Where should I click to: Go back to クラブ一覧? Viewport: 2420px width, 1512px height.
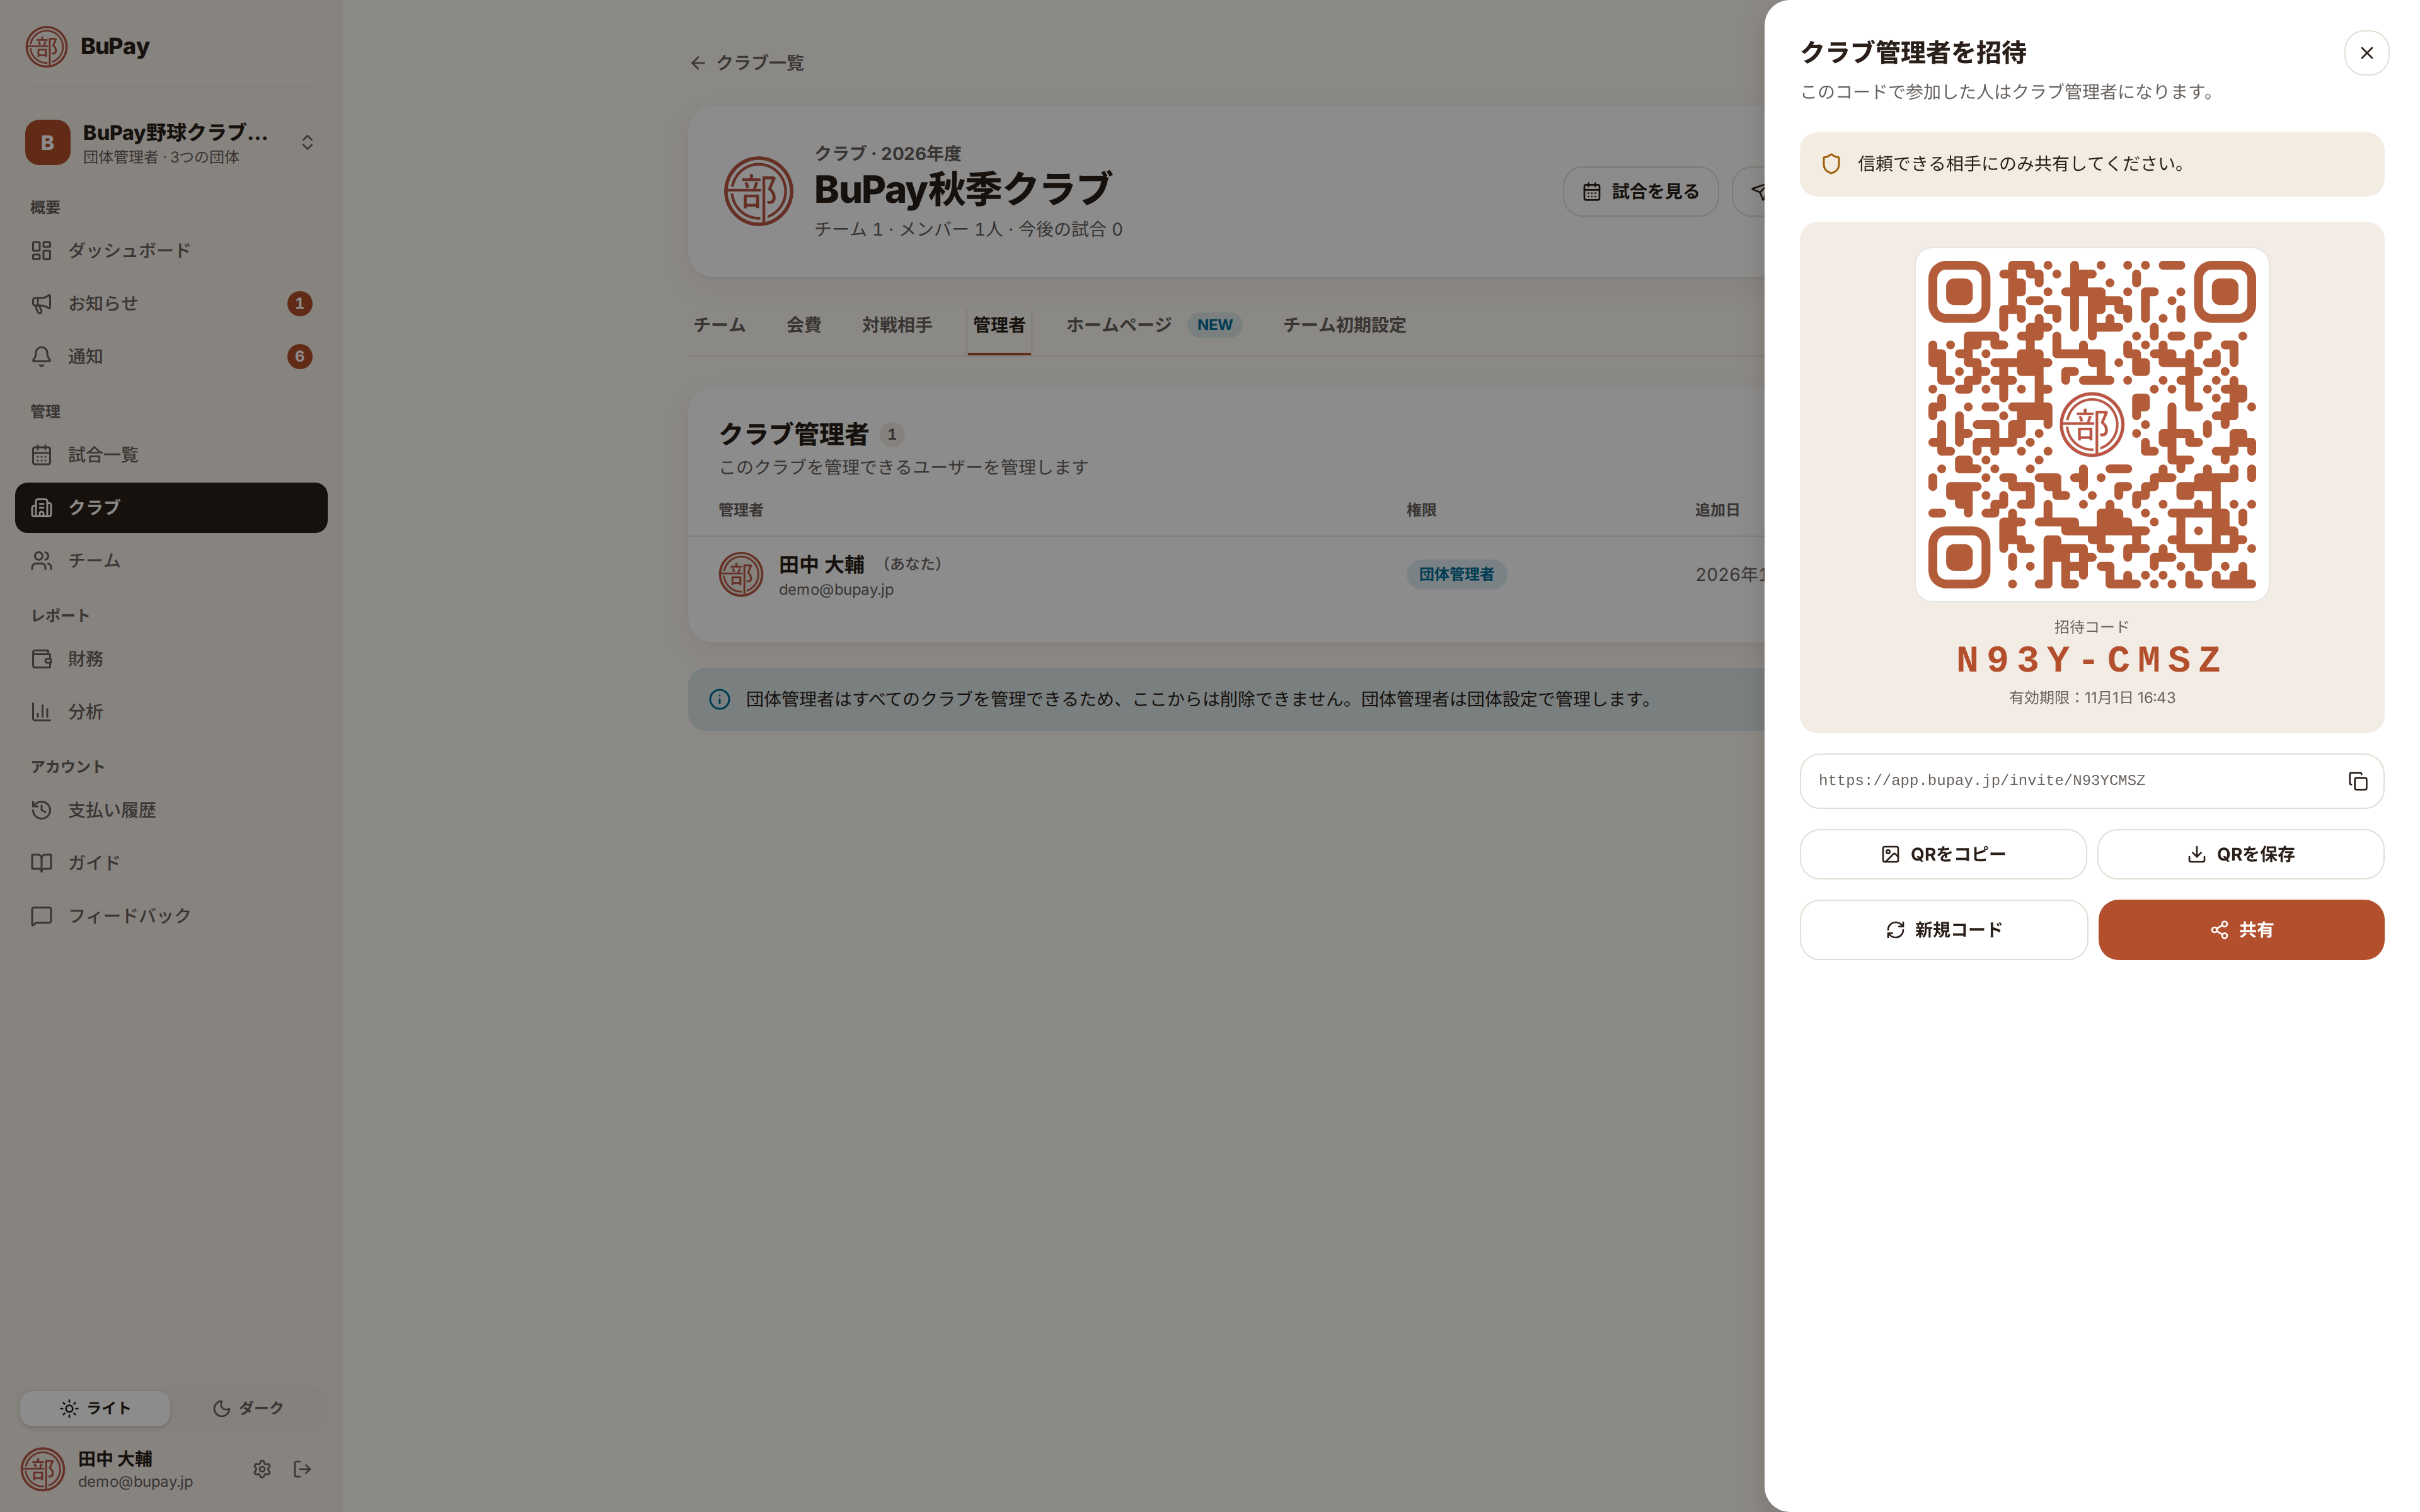click(x=747, y=63)
